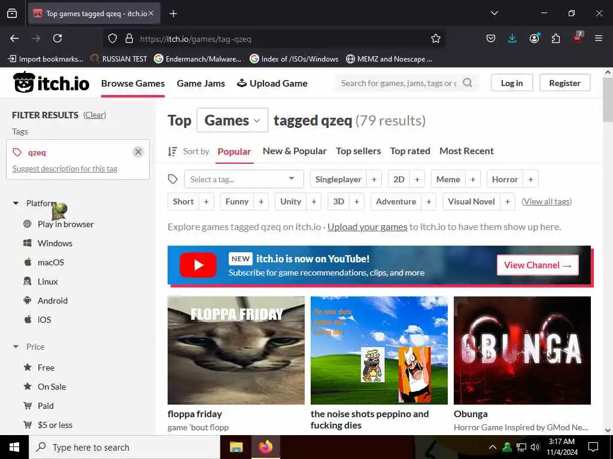Add the Horror tag with plus button

coord(530,179)
